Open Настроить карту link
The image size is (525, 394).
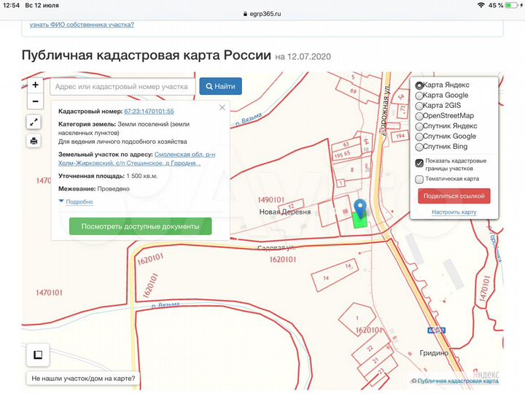454,212
